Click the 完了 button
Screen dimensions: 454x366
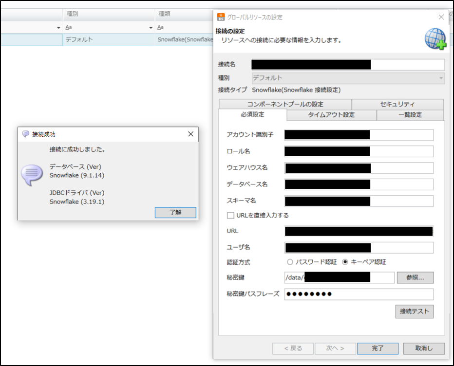coord(378,348)
